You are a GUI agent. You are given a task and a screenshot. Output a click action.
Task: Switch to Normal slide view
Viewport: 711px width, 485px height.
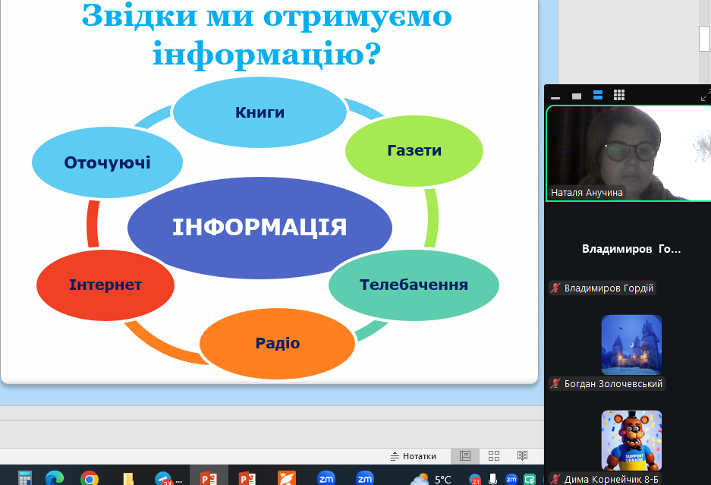tap(465, 456)
